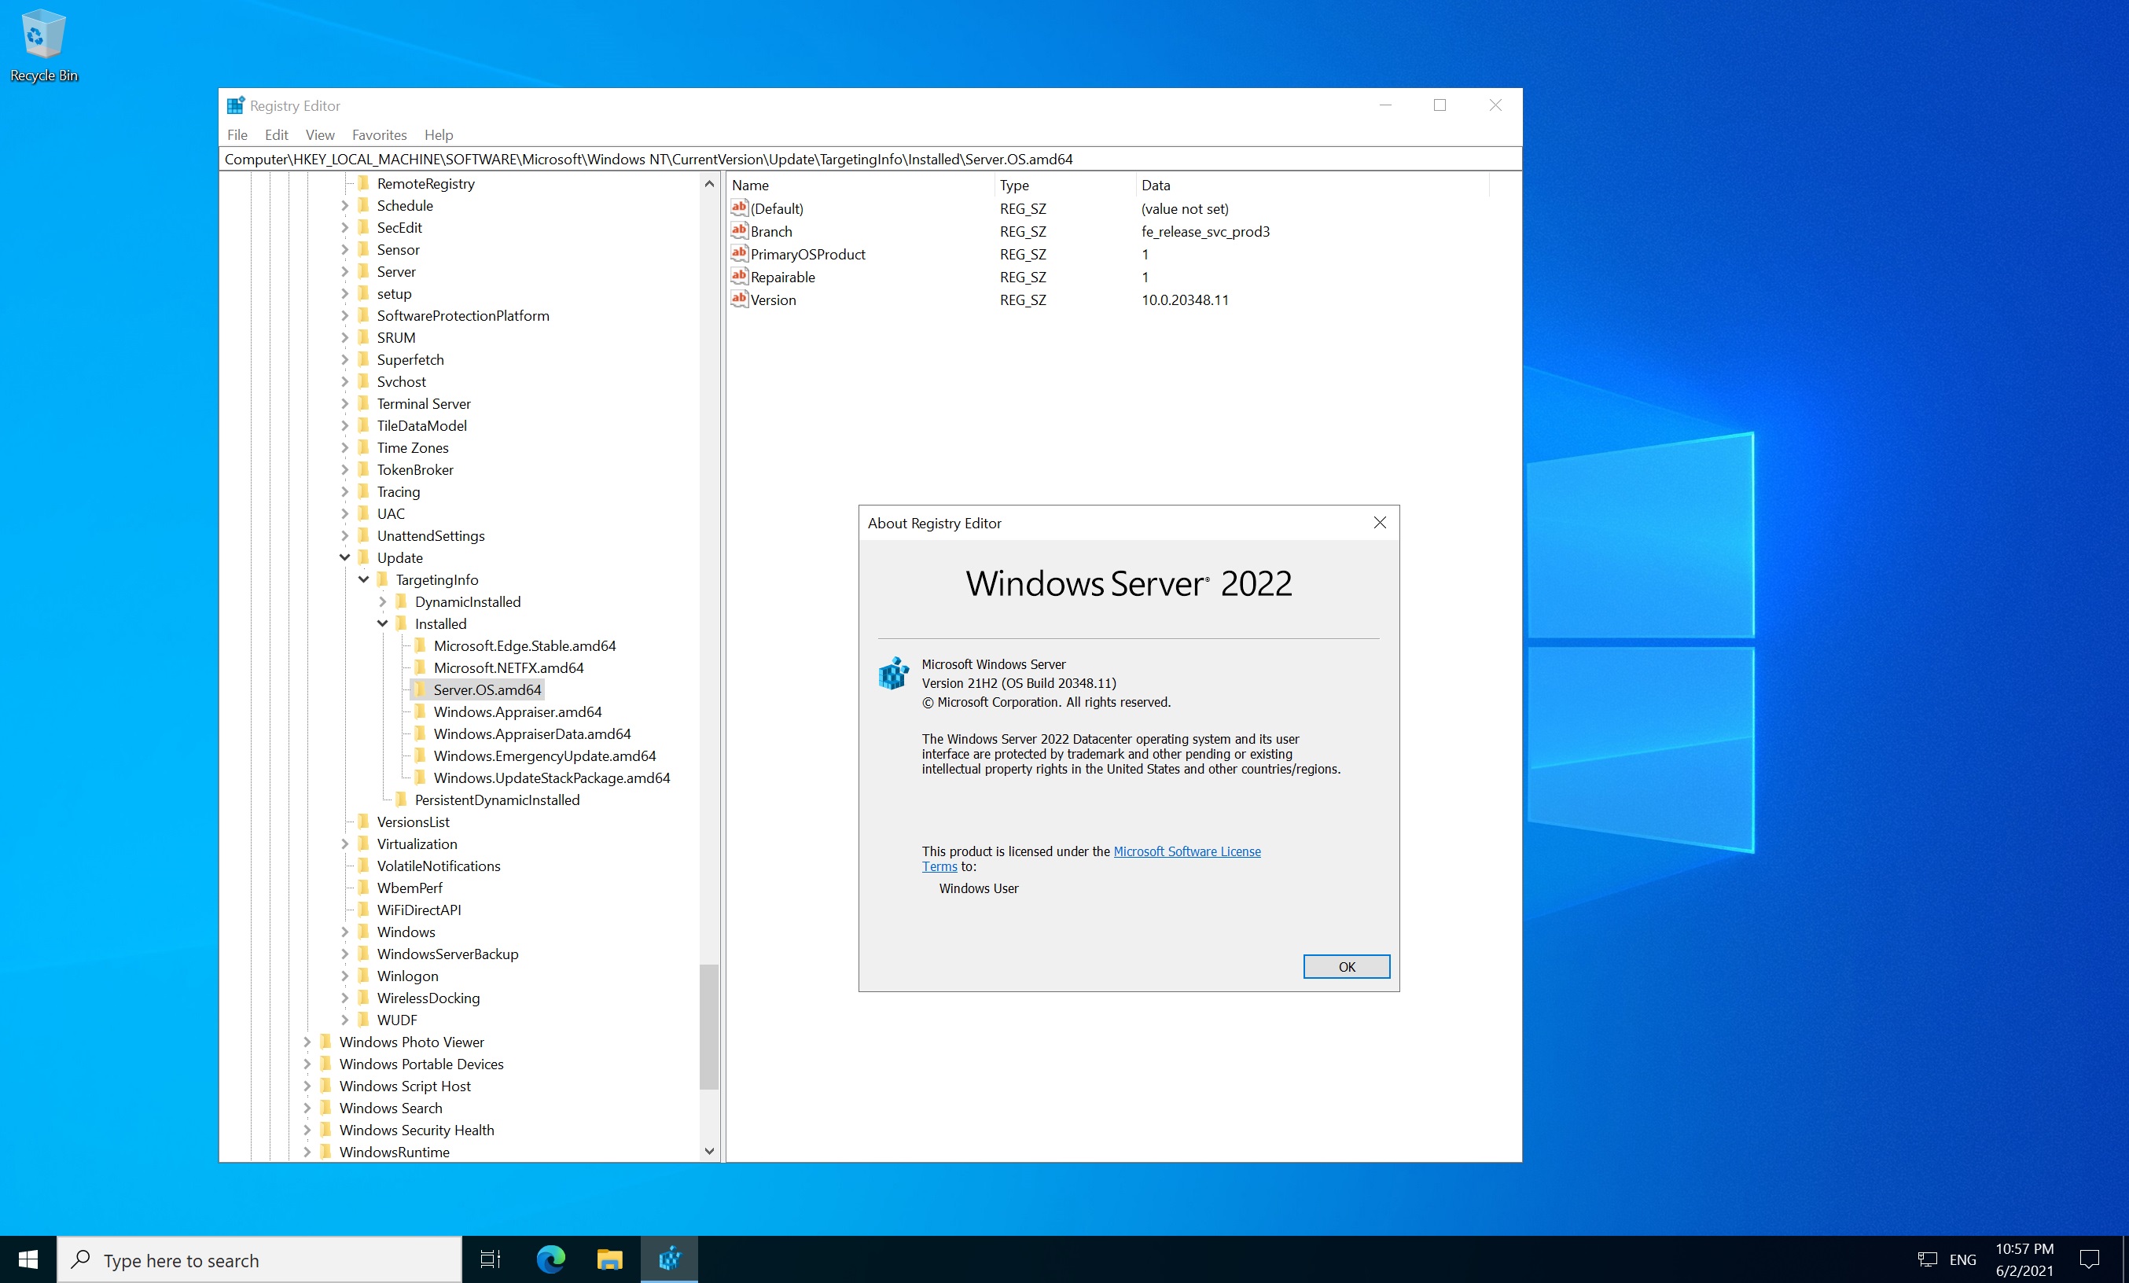The image size is (2129, 1283).
Task: Collapse the Update registry key
Action: coord(345,558)
